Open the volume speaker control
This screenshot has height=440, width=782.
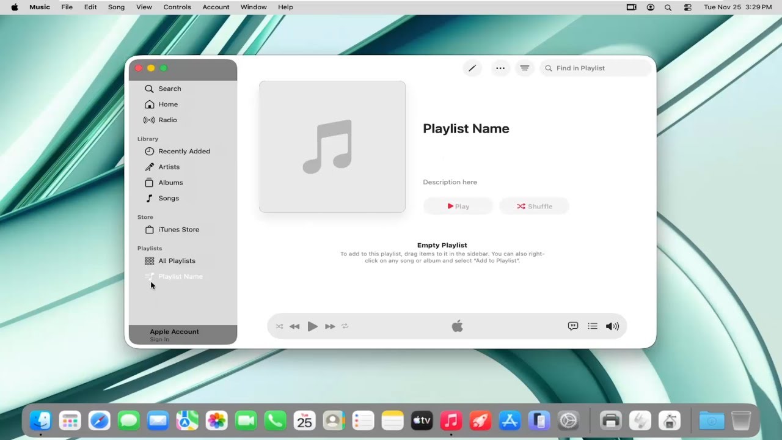coord(612,326)
